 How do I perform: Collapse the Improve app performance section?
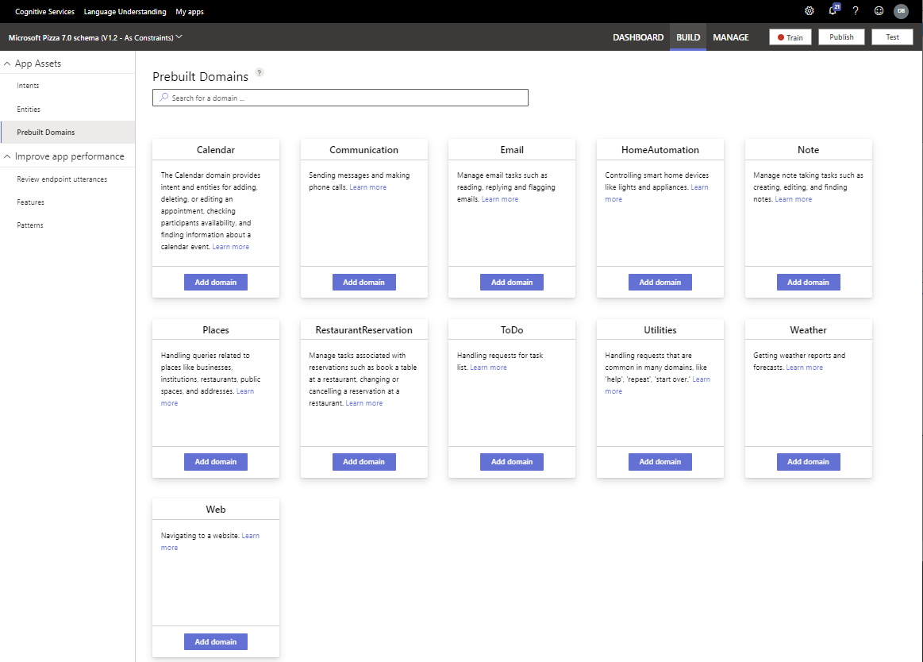(7, 156)
